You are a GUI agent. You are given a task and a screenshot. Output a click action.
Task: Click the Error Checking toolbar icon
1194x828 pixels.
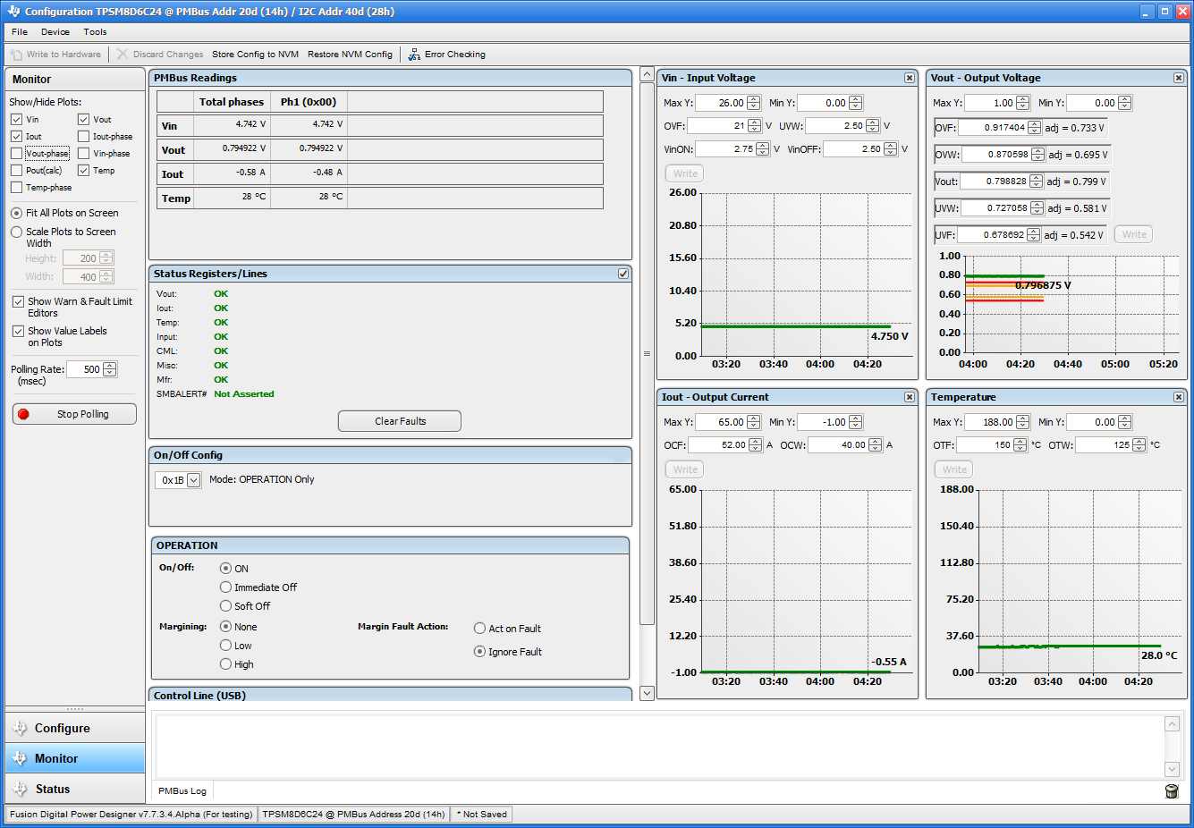[x=414, y=55]
